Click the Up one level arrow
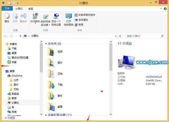Image resolution: width=169 pixels, height=122 pixels. click(20, 36)
